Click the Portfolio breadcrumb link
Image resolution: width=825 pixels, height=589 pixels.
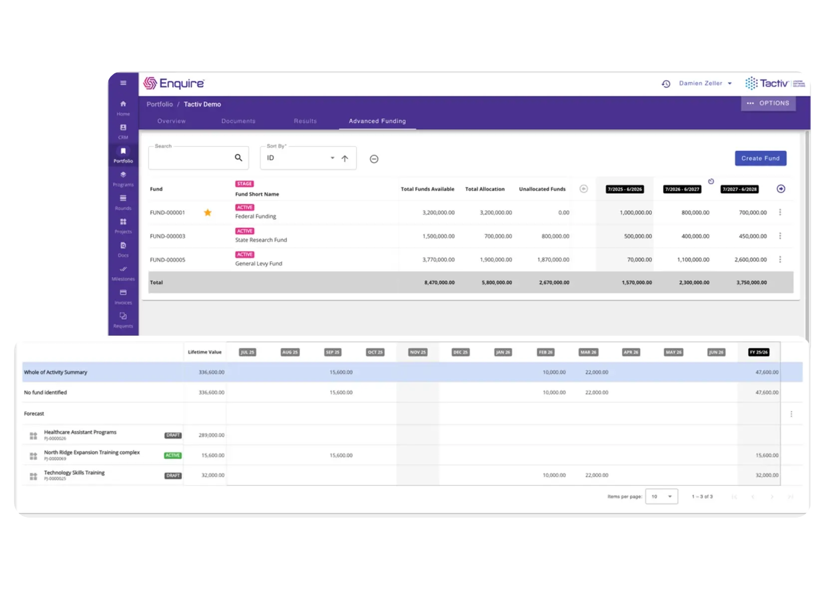160,104
